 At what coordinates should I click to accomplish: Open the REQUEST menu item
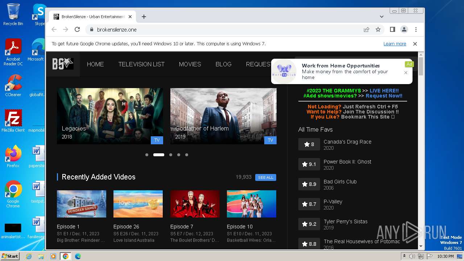click(258, 64)
